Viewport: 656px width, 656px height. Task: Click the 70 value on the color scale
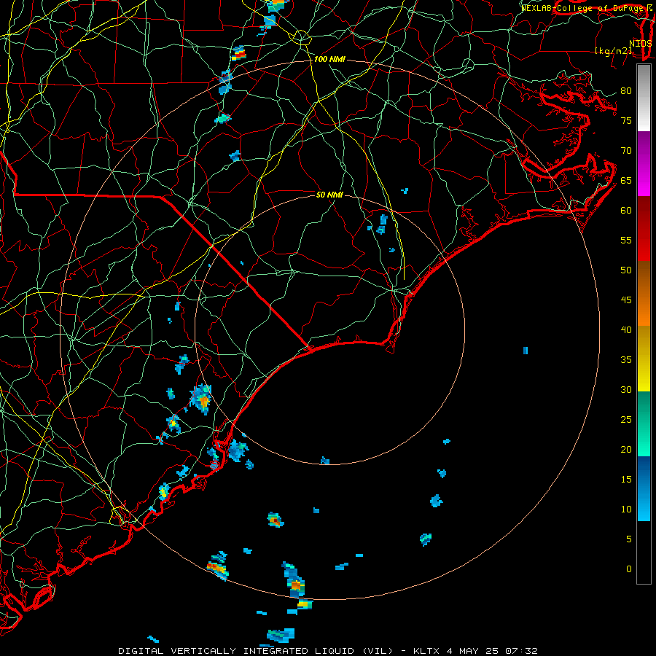[626, 151]
